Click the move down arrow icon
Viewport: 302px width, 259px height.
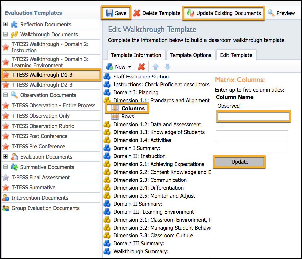click(x=168, y=67)
